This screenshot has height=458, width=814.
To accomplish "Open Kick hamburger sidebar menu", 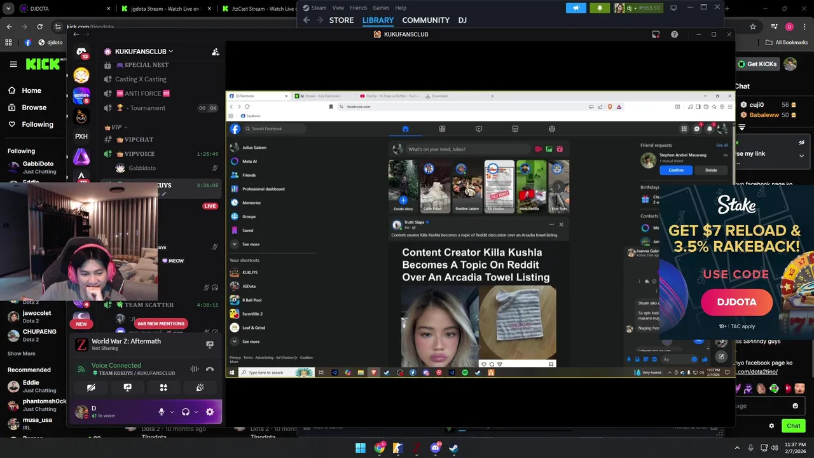I will click(x=13, y=64).
